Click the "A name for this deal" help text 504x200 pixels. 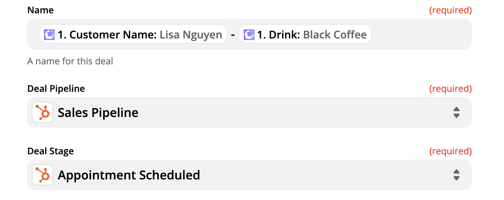coord(70,61)
